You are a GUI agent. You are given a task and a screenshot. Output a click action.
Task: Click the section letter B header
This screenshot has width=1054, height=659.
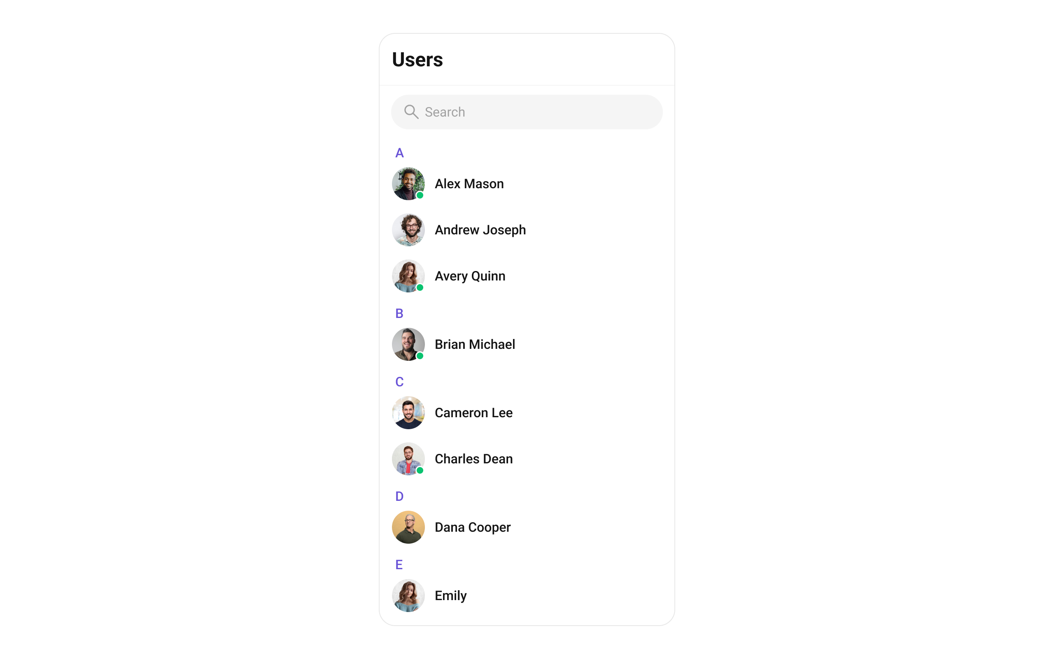399,313
